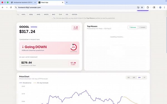Click the 69% confidence ring gauge

click(x=73, y=47)
